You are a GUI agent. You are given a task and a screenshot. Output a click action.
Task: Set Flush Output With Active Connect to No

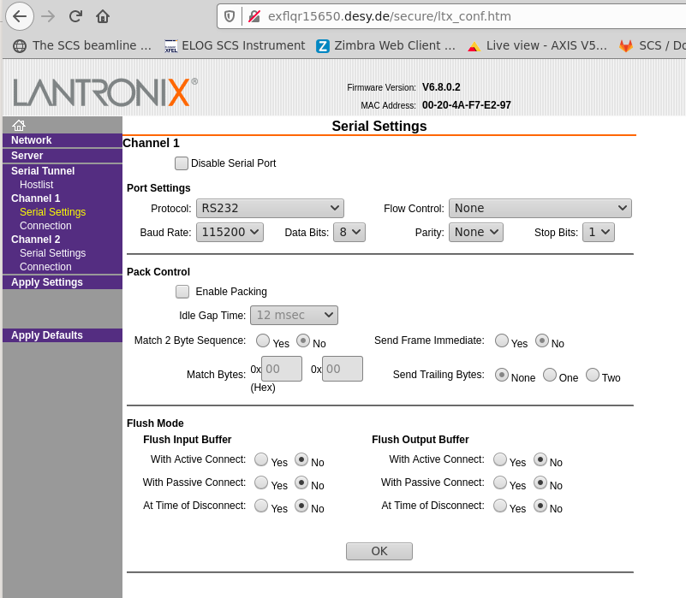[x=540, y=459]
